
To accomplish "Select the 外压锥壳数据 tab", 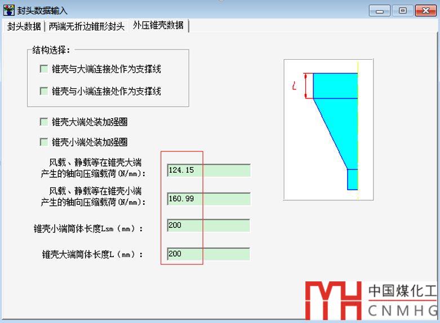I will [158, 25].
